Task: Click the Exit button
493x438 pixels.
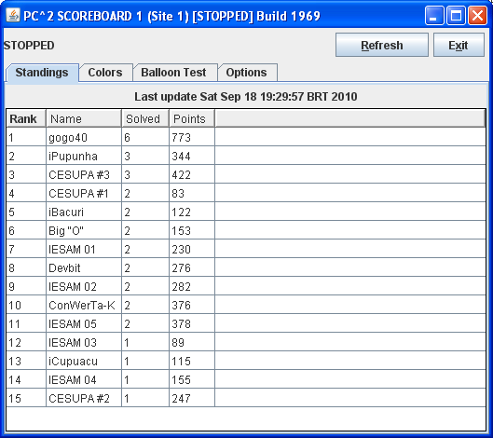Action: pyautogui.click(x=459, y=46)
